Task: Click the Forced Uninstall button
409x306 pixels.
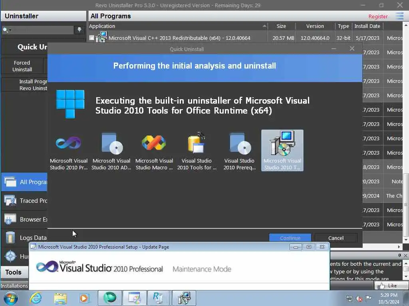Action: tap(22, 66)
